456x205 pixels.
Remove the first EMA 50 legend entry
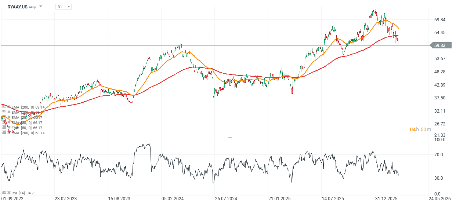coord(8,117)
